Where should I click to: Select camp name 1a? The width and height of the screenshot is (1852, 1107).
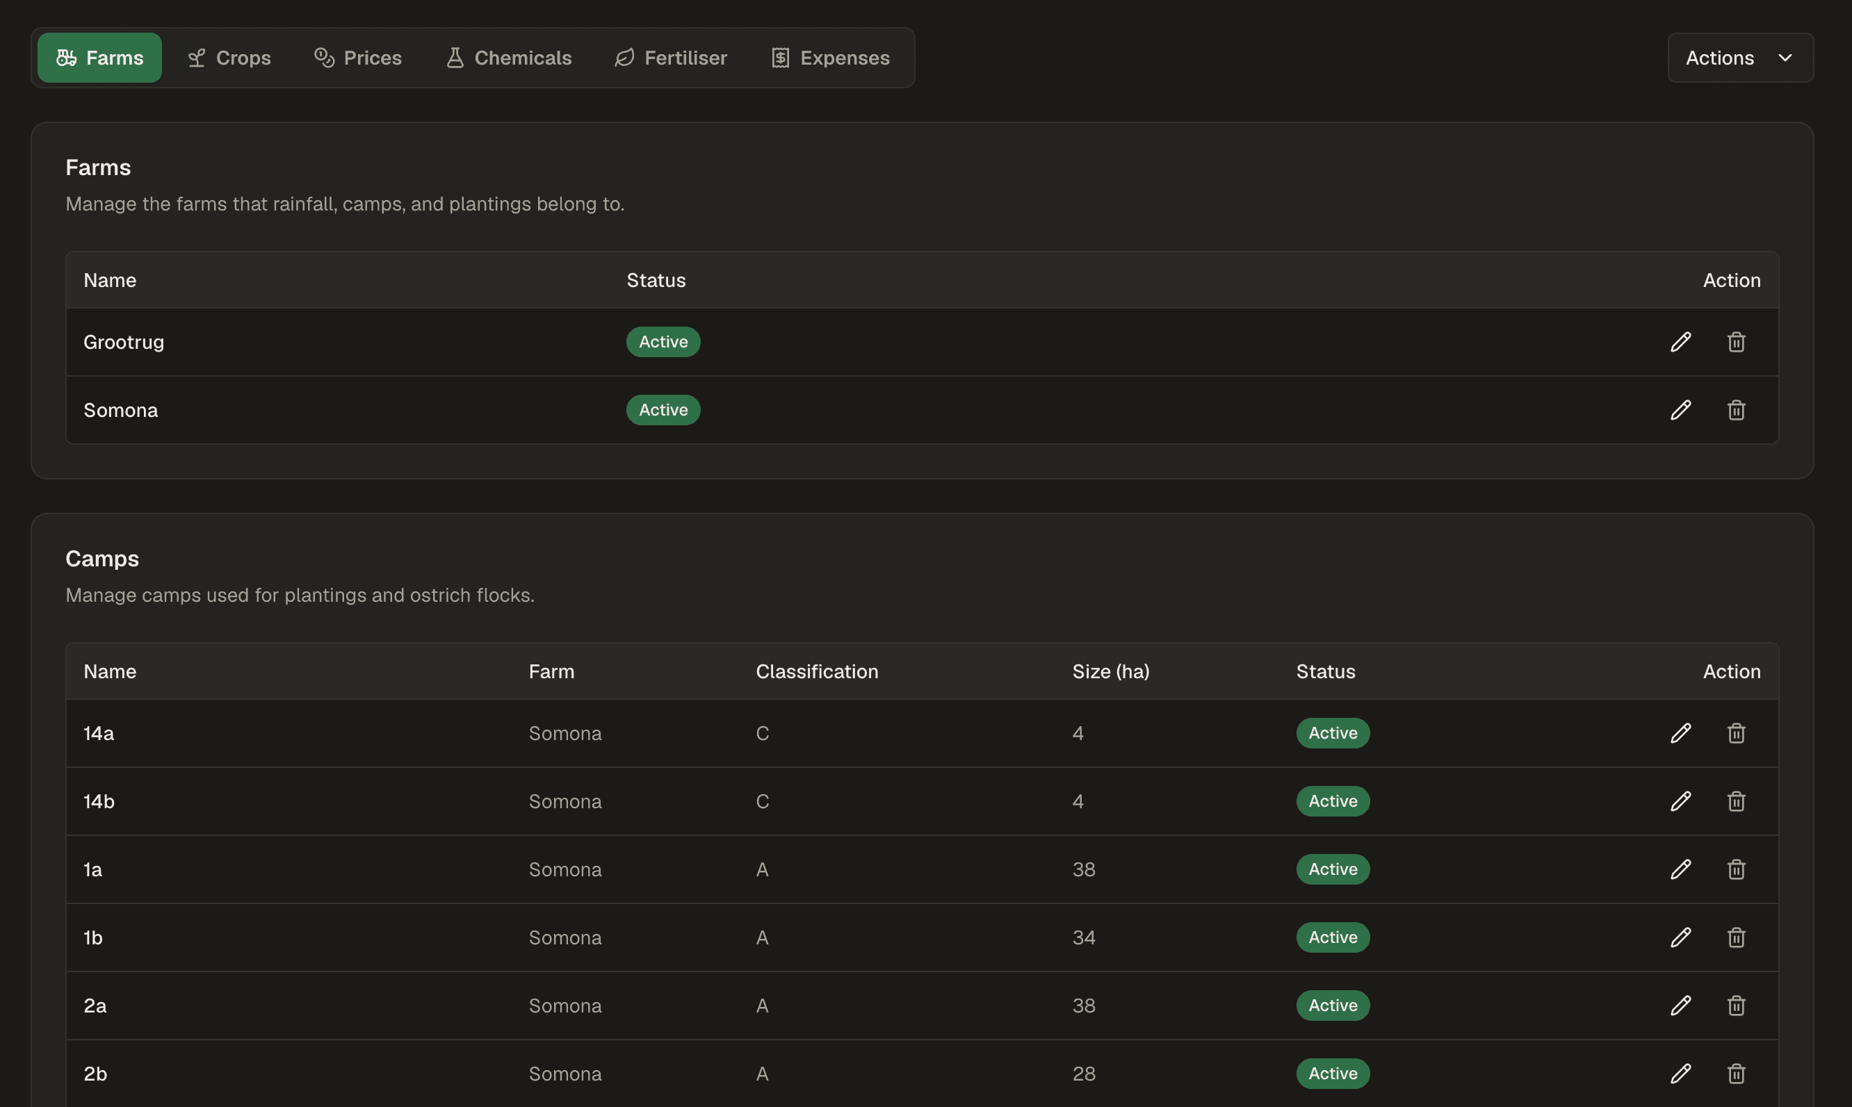point(92,869)
